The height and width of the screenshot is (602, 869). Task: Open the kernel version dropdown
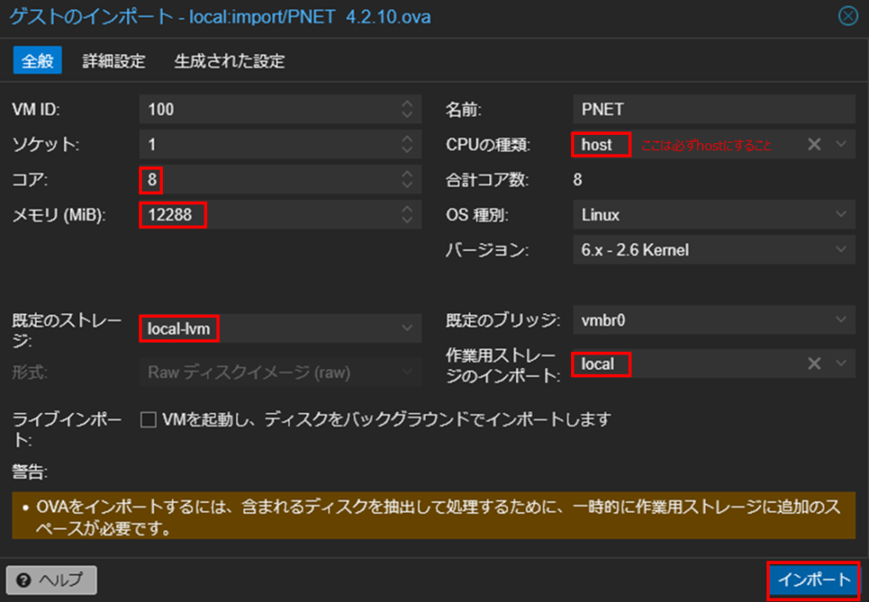click(841, 250)
